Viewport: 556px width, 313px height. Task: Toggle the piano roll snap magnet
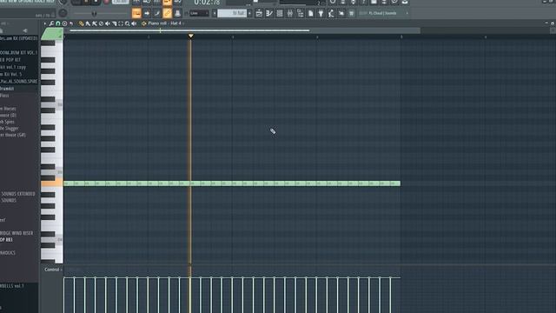pos(58,23)
